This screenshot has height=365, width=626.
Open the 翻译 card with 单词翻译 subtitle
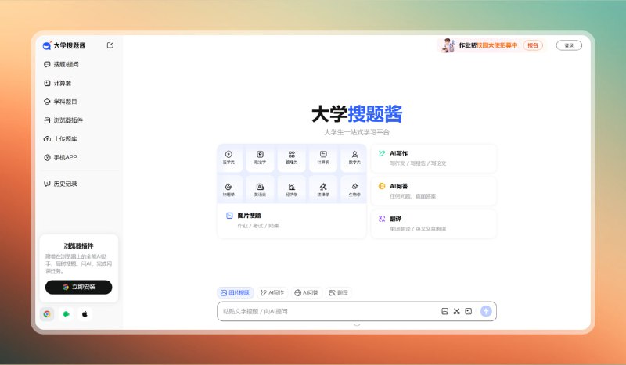(434, 224)
